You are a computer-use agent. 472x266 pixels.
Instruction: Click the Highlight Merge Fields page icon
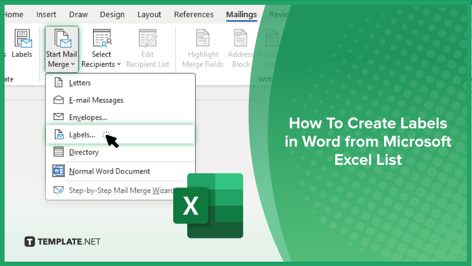click(203, 38)
